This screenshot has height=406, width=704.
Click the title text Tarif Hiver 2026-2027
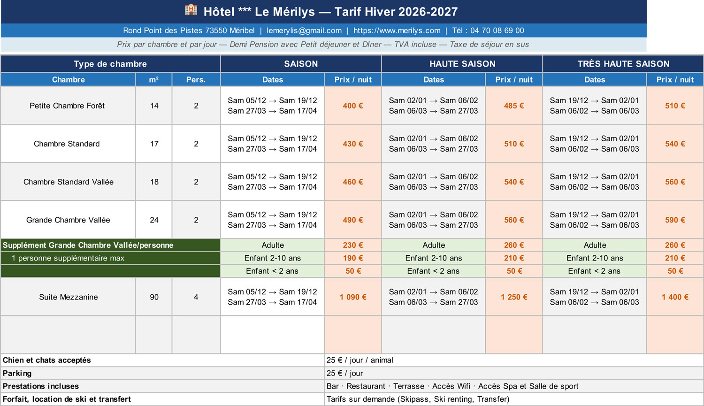(x=396, y=12)
